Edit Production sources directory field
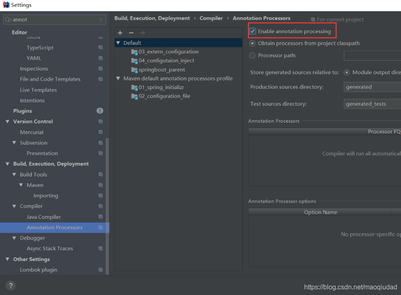Viewport: 401px width, 295px height. (372, 87)
